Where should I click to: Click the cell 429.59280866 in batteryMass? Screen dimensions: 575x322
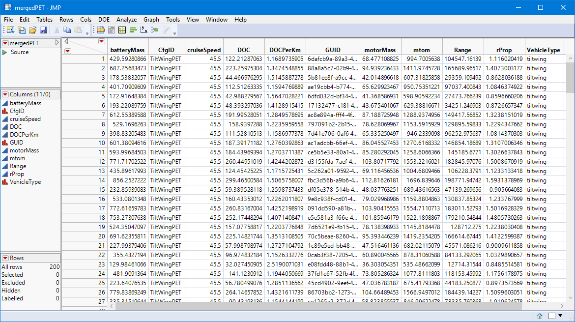tap(128, 59)
